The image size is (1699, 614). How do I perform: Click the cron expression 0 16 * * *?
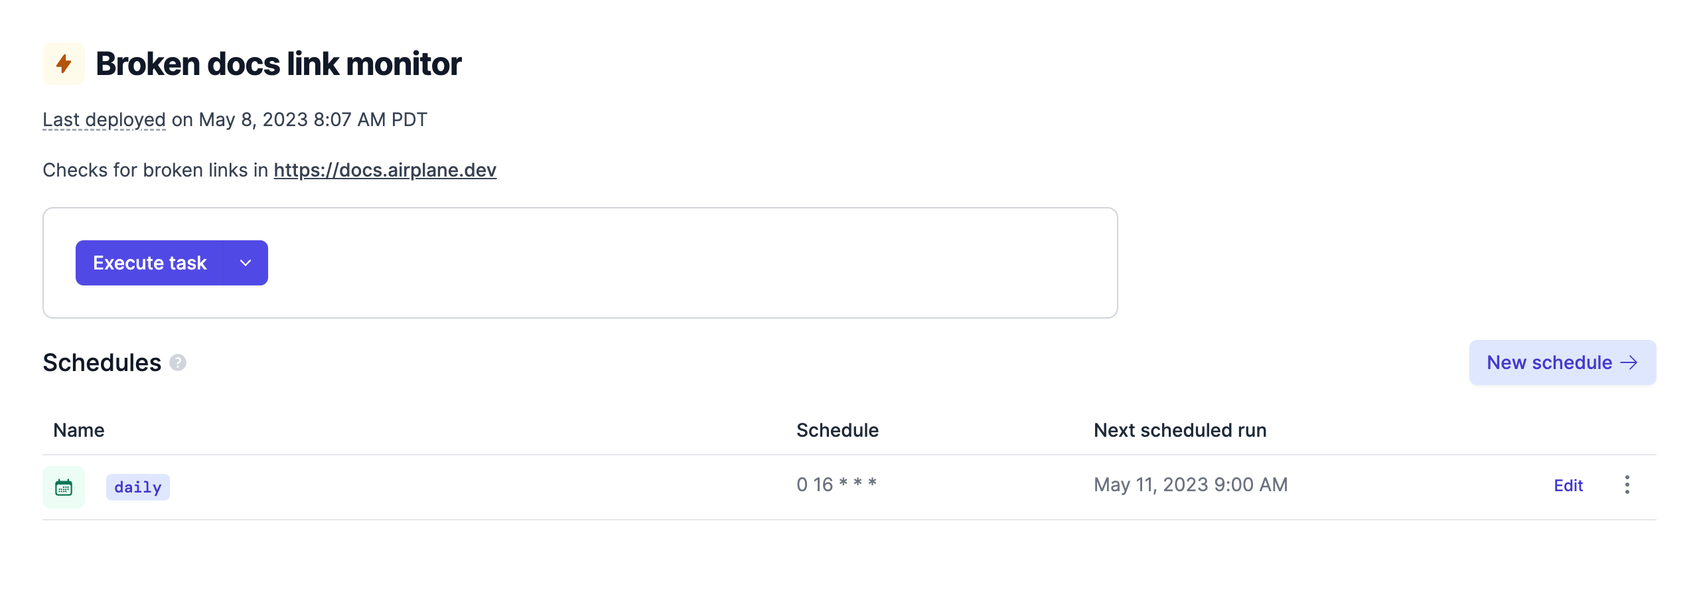836,485
